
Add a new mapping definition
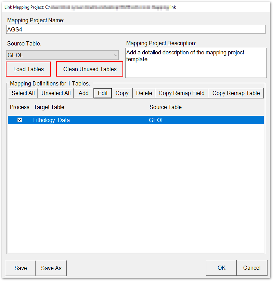pyautogui.click(x=83, y=93)
